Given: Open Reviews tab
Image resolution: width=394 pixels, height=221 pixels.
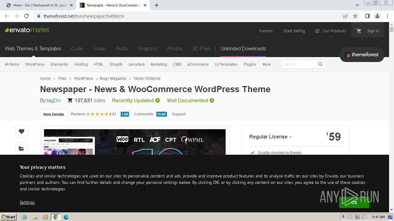Looking at the screenshot, I should [x=100, y=114].
